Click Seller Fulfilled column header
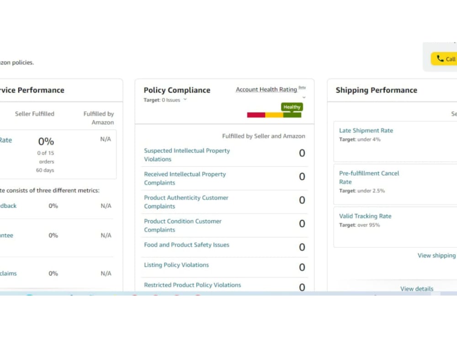Image resolution: width=457 pixels, height=342 pixels. click(35, 114)
